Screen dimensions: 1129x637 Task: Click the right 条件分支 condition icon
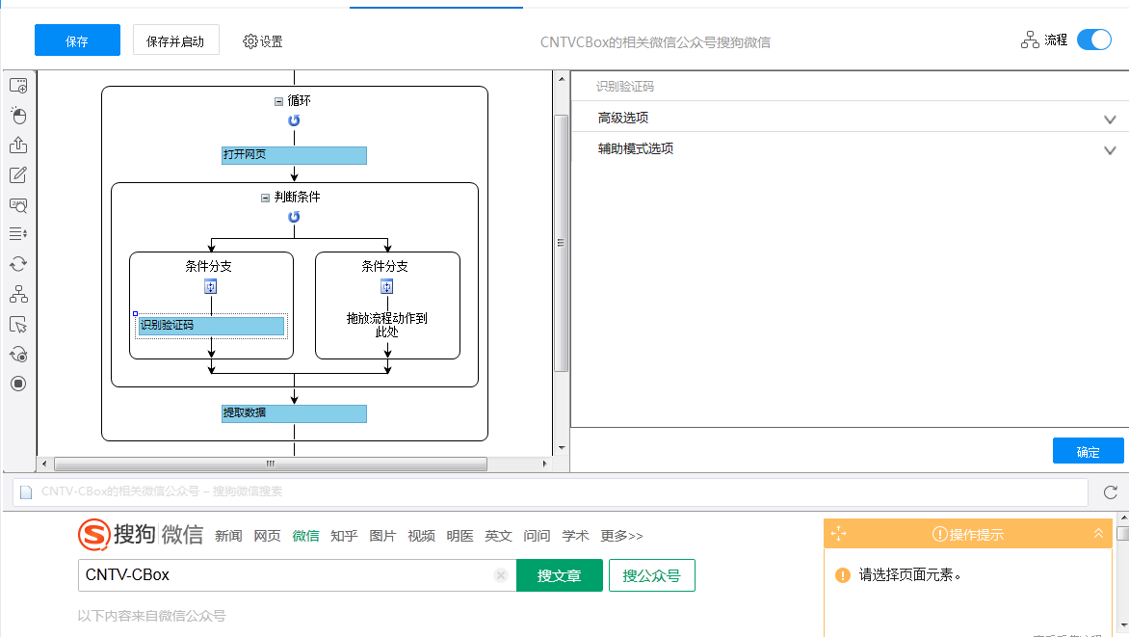click(x=386, y=287)
